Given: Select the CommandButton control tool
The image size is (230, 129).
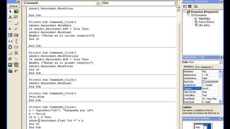Looking at the screenshot, I should pos(16,23).
